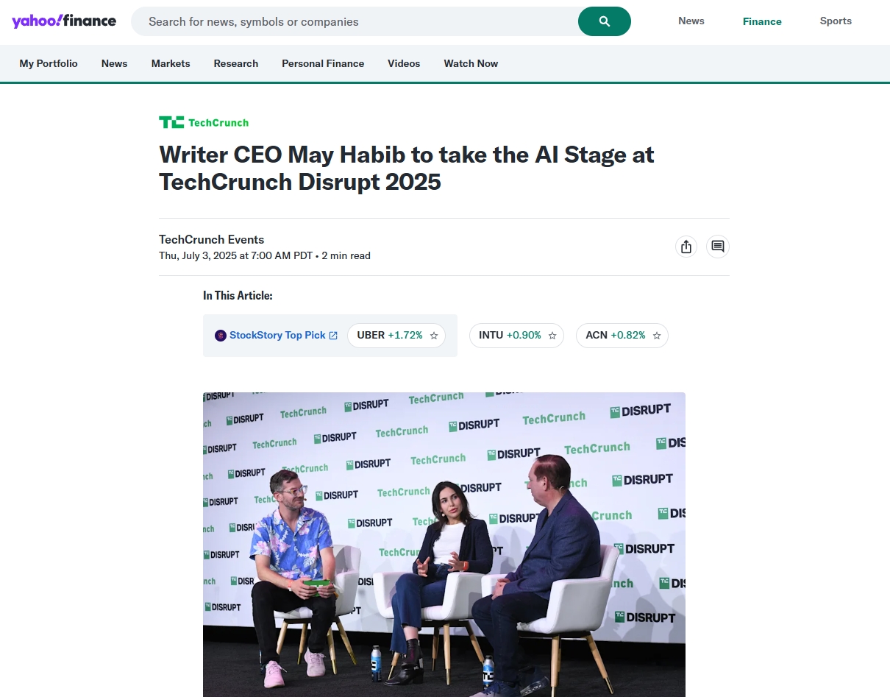Toggle the ACN watchlist star
Screen dimensions: 890x697
click(657, 336)
